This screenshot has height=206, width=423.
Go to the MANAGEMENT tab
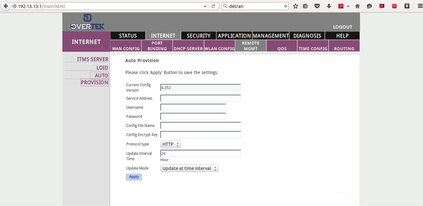point(271,36)
